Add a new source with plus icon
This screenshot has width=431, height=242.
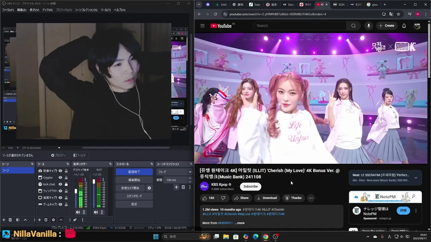tap(39, 220)
